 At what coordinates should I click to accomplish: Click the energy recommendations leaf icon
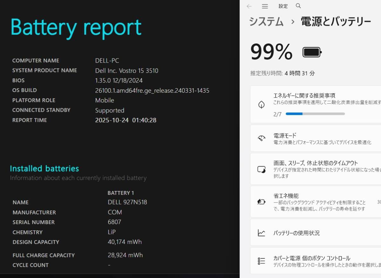click(x=261, y=104)
